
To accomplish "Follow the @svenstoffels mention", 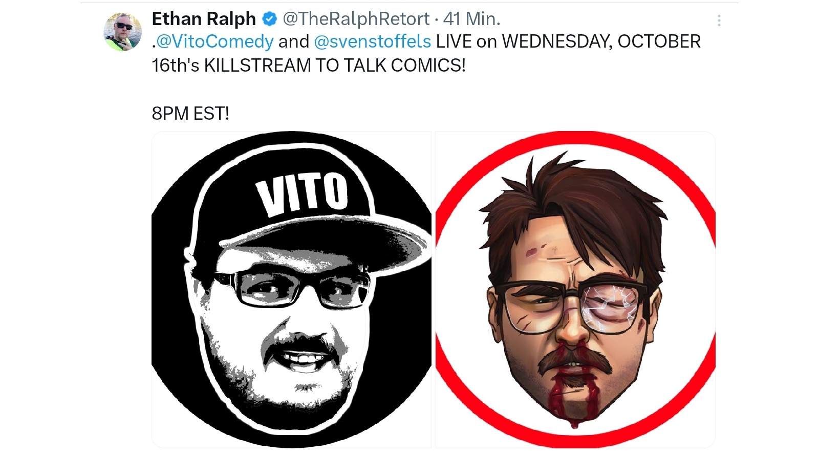I will click(x=373, y=41).
